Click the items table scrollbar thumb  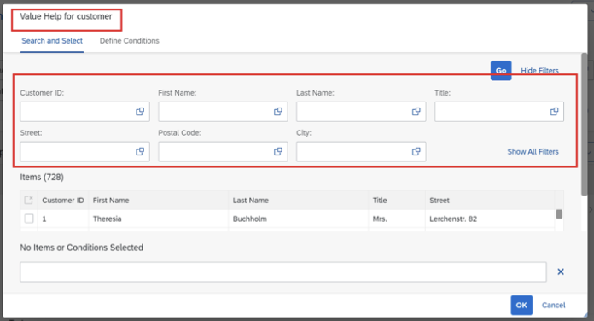(559, 214)
